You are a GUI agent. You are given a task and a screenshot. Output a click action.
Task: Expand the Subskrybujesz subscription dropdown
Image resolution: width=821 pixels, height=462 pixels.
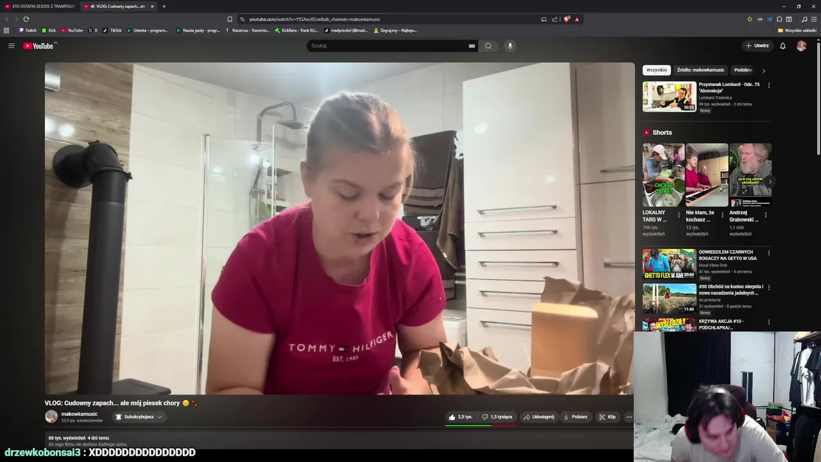pyautogui.click(x=139, y=417)
